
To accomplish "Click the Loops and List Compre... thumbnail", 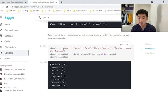I will pos(1,79).
